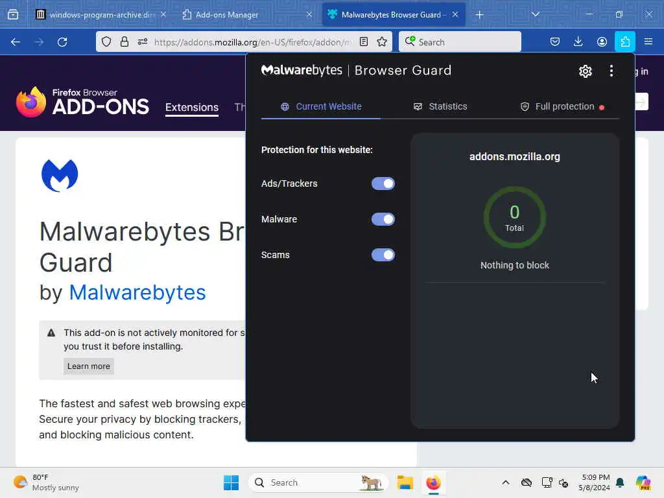The width and height of the screenshot is (664, 498).
Task: Click the Extensions puzzle icon
Action: [x=625, y=41]
